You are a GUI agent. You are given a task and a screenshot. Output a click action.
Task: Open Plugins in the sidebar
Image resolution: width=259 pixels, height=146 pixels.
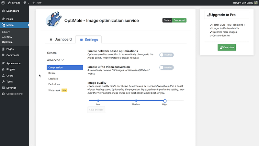[x=11, y=69]
